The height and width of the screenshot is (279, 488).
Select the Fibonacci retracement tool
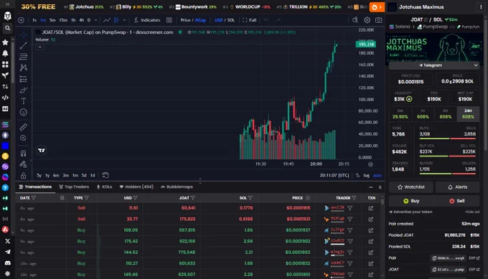[24, 57]
